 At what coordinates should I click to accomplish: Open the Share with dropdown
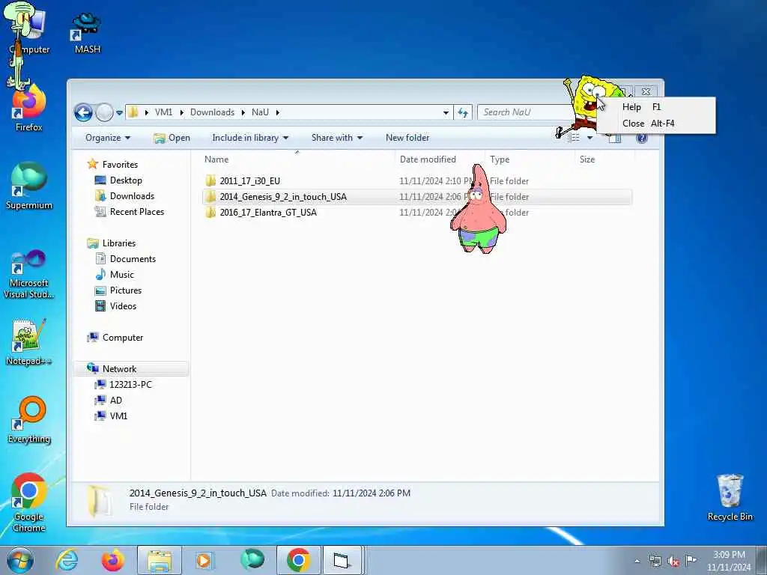[337, 138]
